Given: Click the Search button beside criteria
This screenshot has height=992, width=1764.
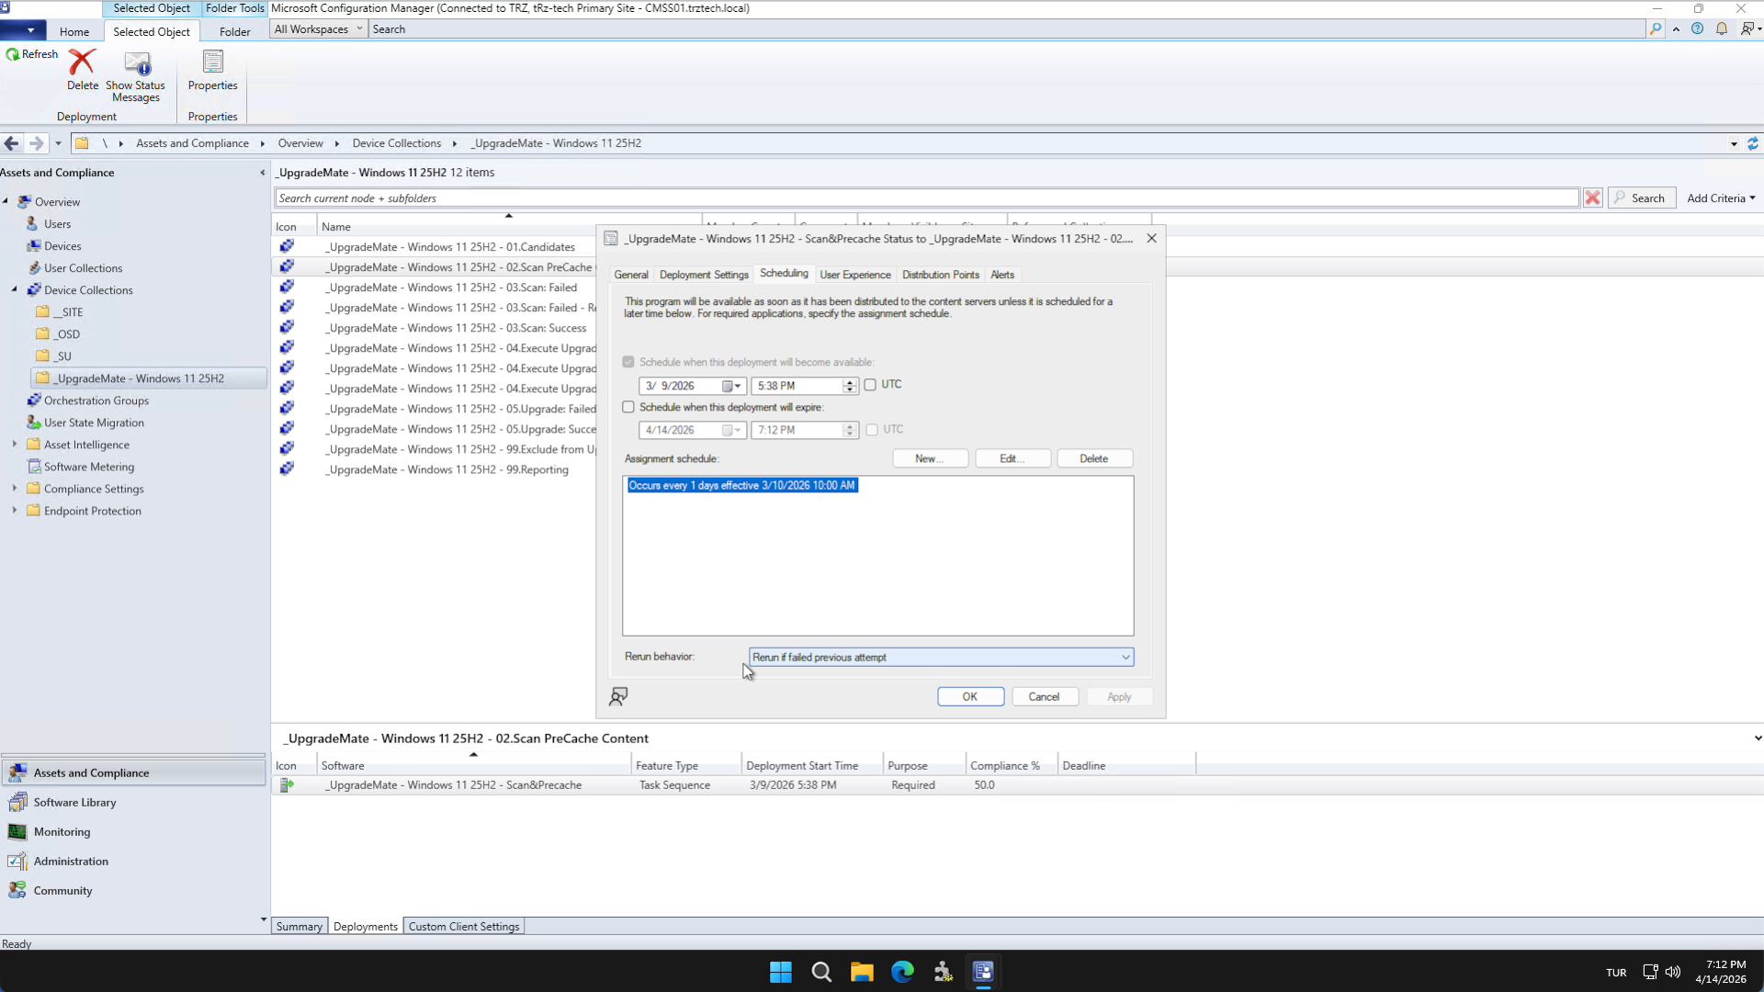Looking at the screenshot, I should coord(1641,198).
